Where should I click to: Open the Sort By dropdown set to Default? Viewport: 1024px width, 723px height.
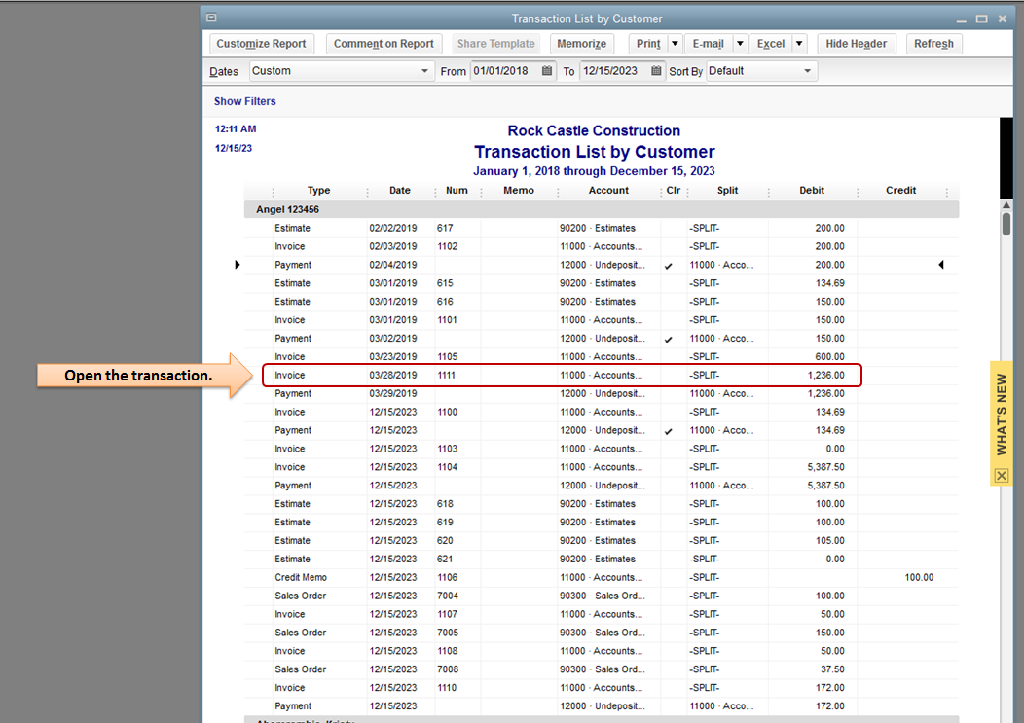click(761, 71)
